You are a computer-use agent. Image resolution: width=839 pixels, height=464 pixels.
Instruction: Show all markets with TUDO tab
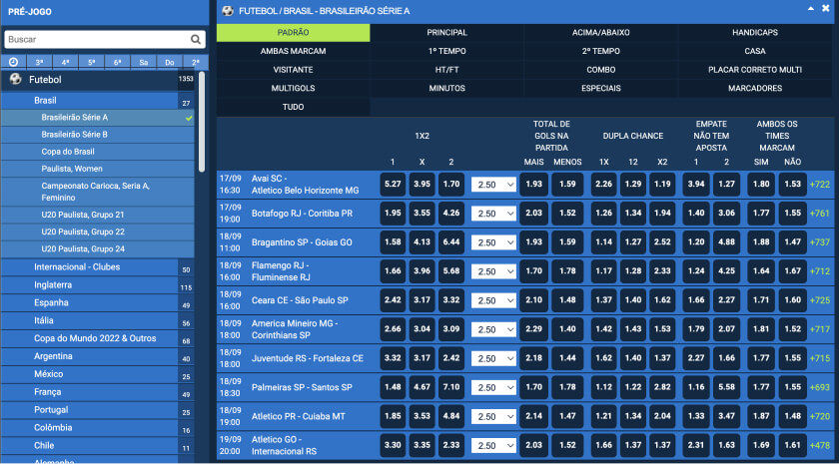point(294,107)
